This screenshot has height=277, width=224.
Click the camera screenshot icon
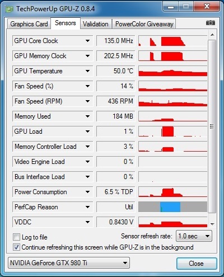[x=211, y=23]
